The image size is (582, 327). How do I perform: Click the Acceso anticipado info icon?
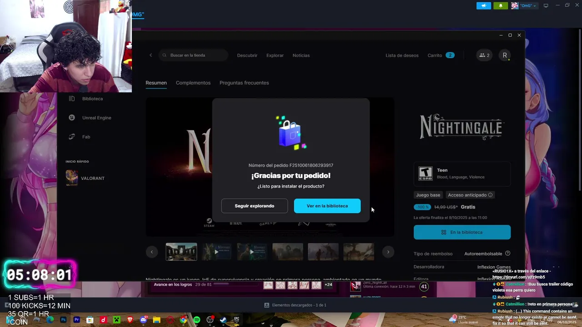coord(490,195)
